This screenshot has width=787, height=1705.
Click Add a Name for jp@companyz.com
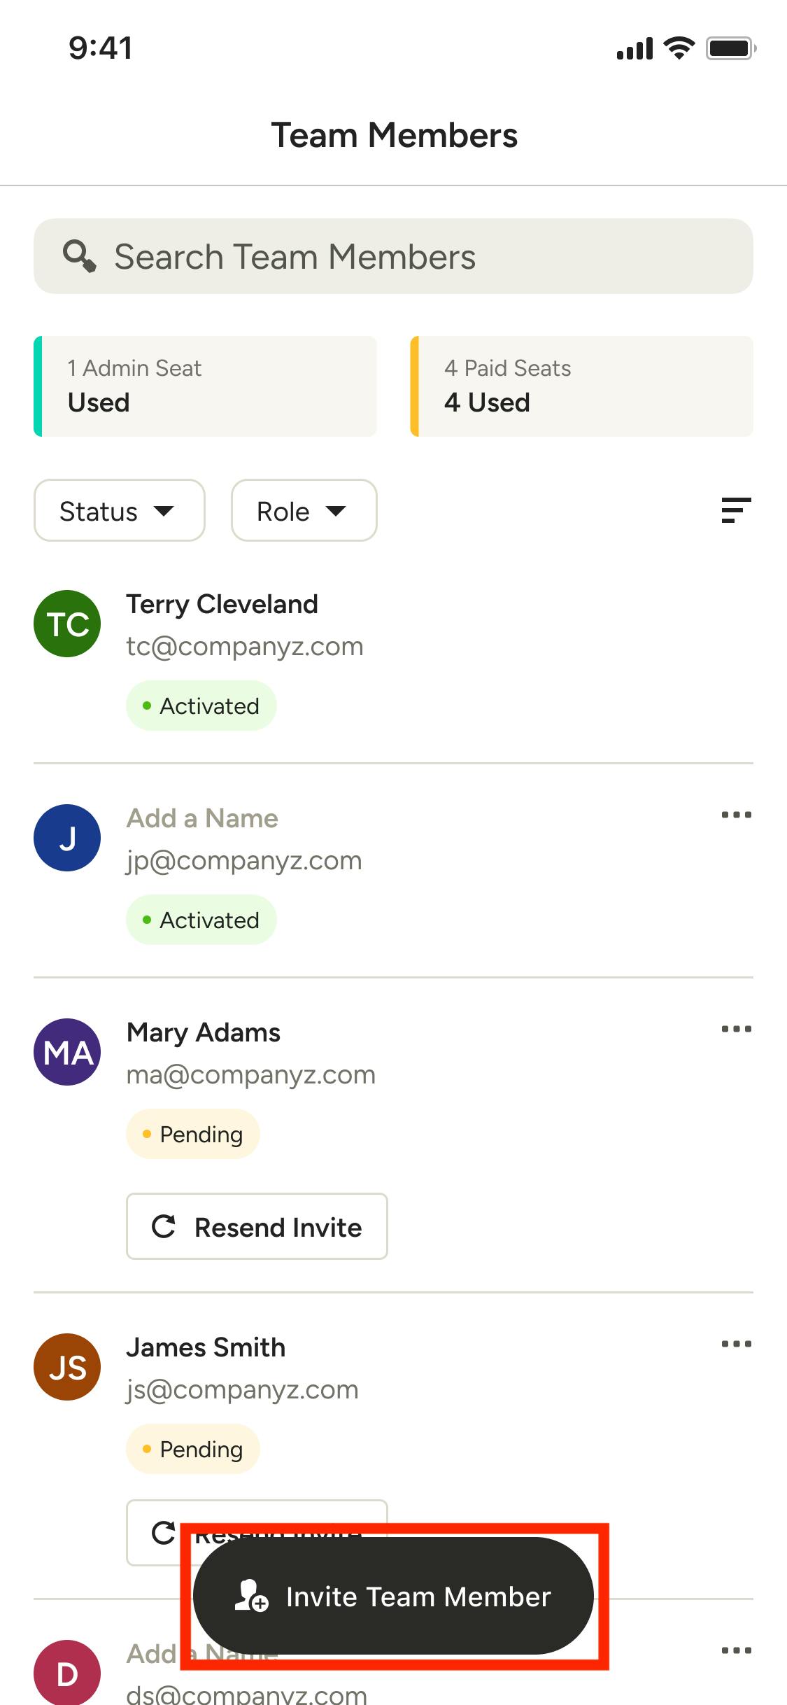click(202, 818)
